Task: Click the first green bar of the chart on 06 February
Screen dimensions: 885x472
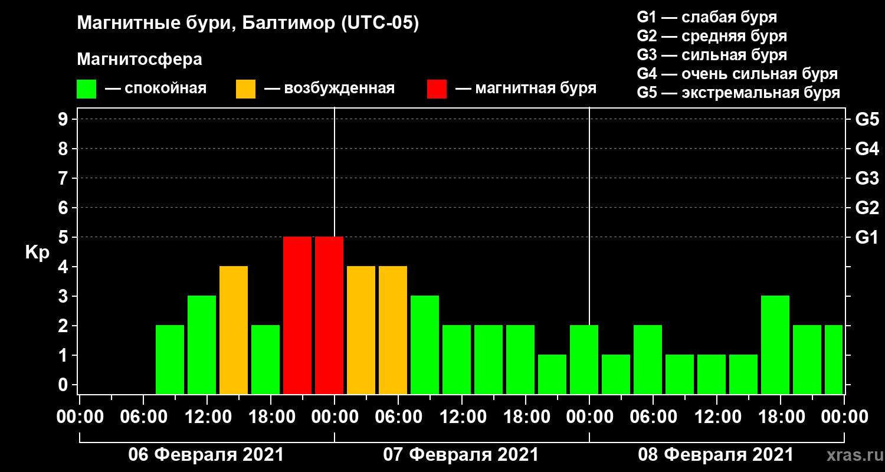Action: point(170,359)
